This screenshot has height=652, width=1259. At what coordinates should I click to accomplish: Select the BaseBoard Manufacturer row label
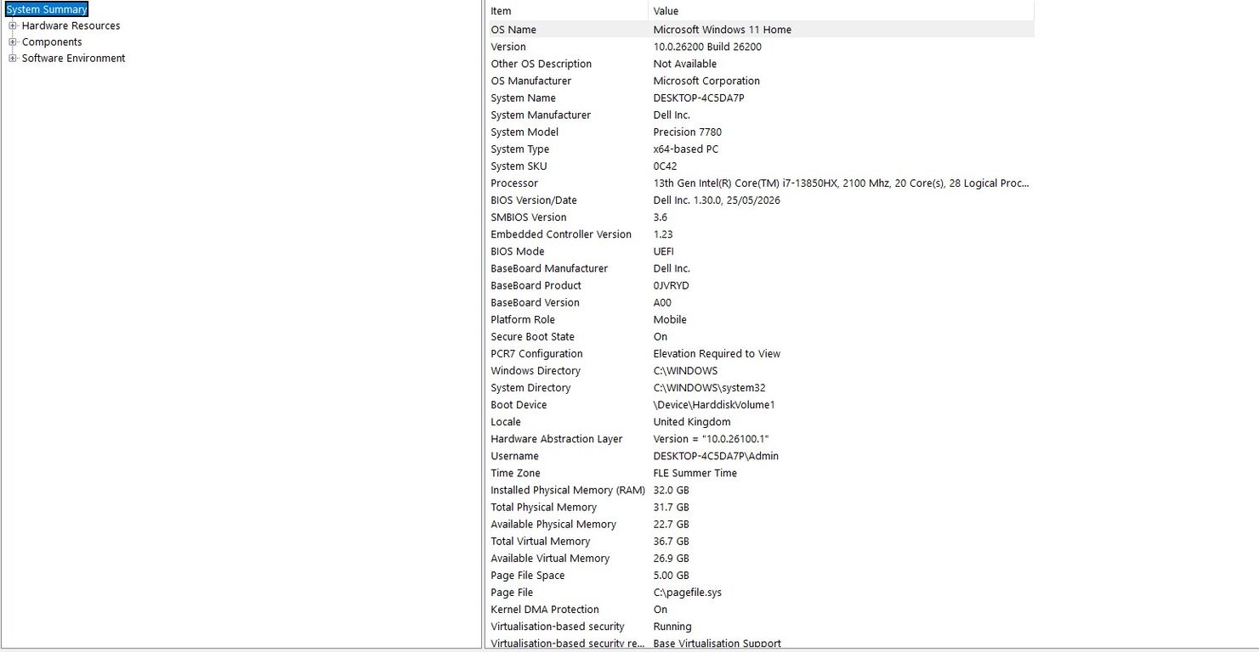pos(549,267)
